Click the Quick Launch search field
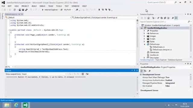Image resolution: width=193 pixels, height=108 pixels. point(160,2)
